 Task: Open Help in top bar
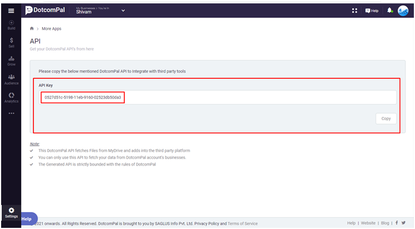click(x=372, y=11)
